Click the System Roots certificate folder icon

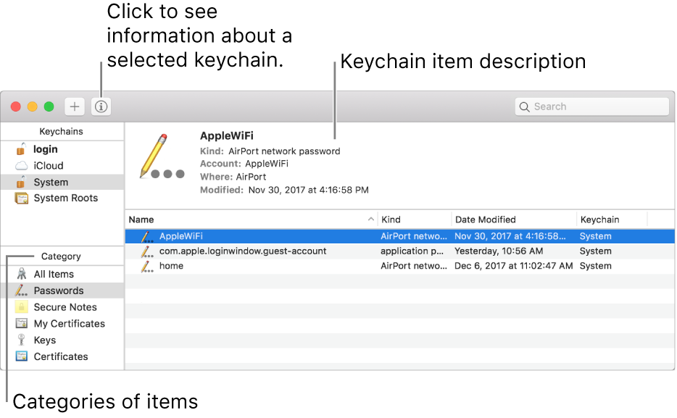click(21, 198)
